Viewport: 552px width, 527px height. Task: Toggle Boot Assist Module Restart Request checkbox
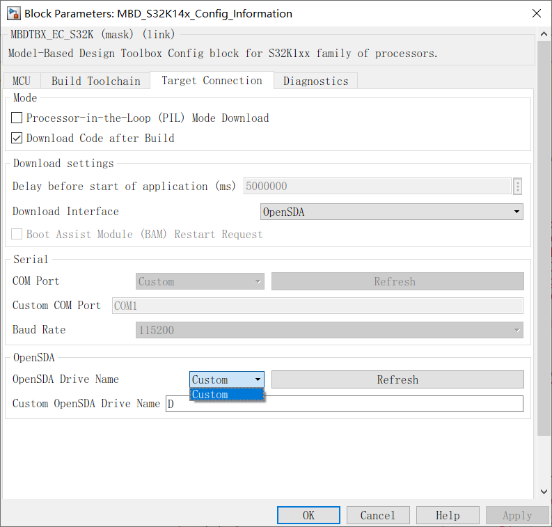pyautogui.click(x=17, y=235)
